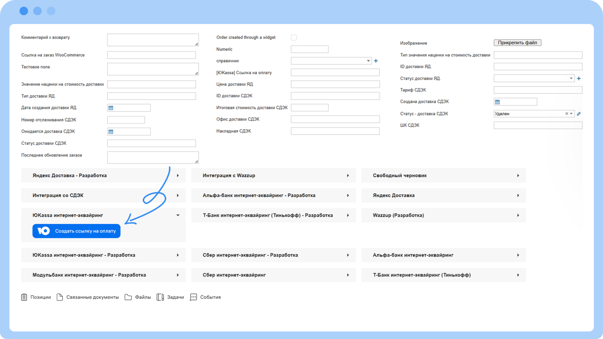Click the Numeric input field
The width and height of the screenshot is (603, 339).
coord(310,49)
